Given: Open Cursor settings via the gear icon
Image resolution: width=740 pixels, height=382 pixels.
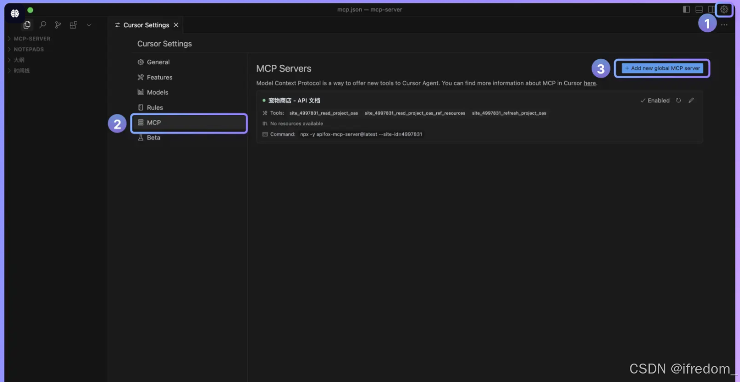Looking at the screenshot, I should (x=724, y=9).
